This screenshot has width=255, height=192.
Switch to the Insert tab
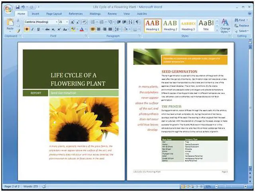tap(35, 14)
